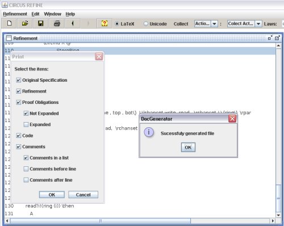
Task: Uncheck Original Specification checkbox
Action: pyautogui.click(x=18, y=80)
